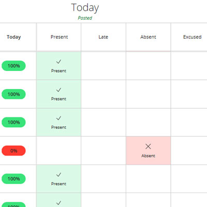Click the first row 100% green badge
The image size is (207, 207).
pyautogui.click(x=13, y=66)
